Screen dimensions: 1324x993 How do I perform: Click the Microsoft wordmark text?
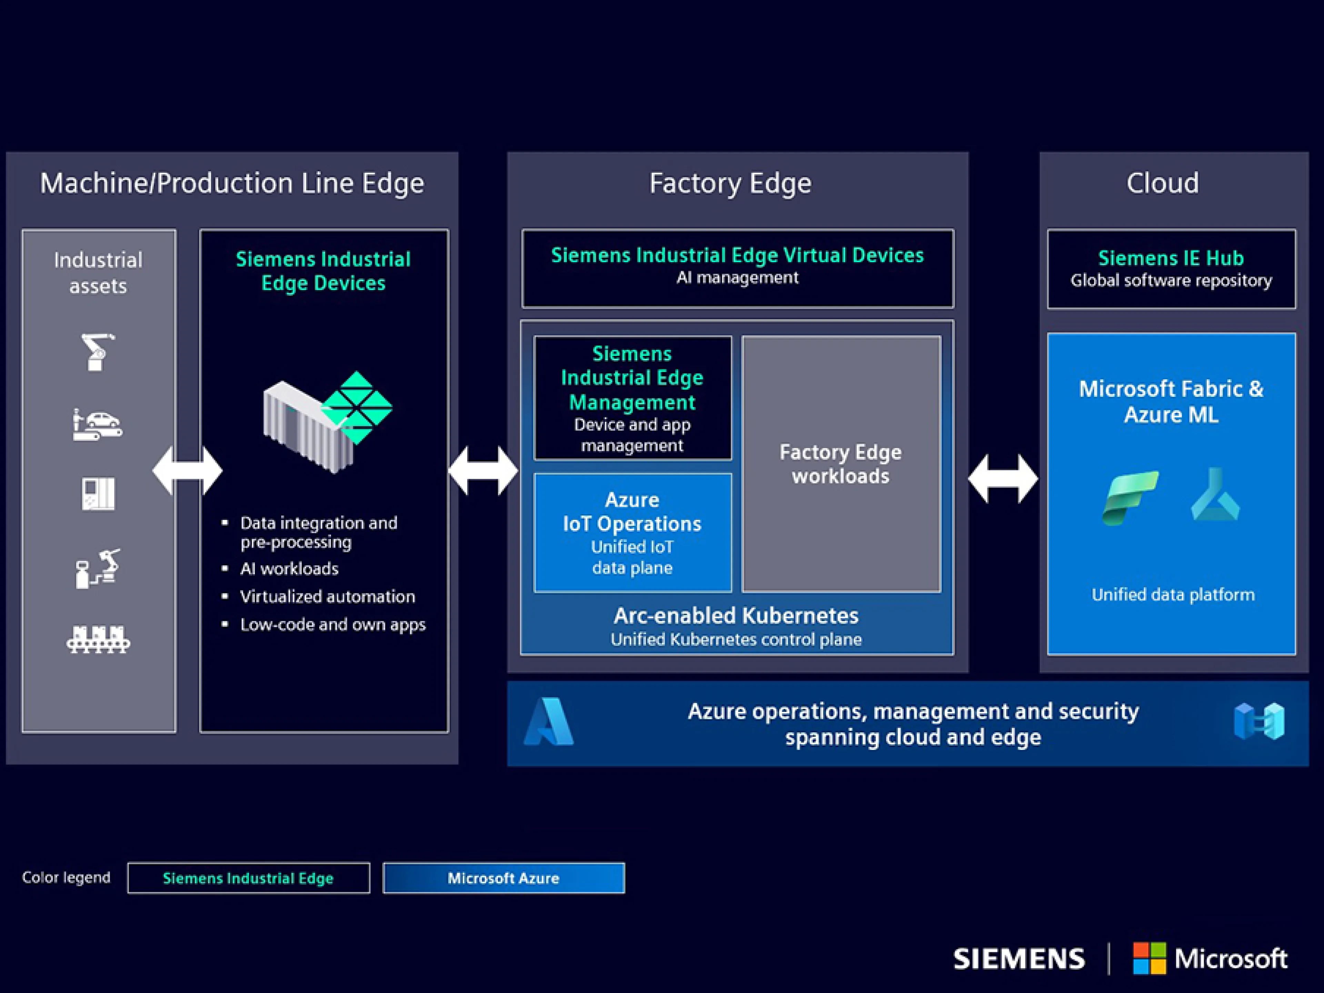1231,958
